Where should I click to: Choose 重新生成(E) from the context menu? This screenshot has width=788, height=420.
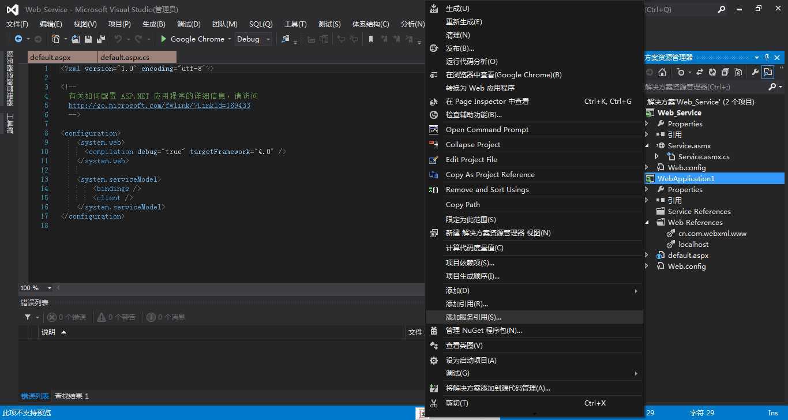tap(534, 22)
